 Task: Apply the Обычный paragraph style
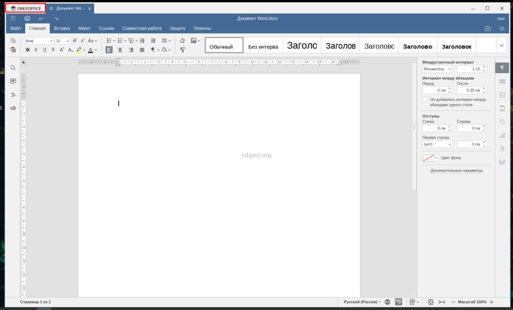pyautogui.click(x=223, y=46)
